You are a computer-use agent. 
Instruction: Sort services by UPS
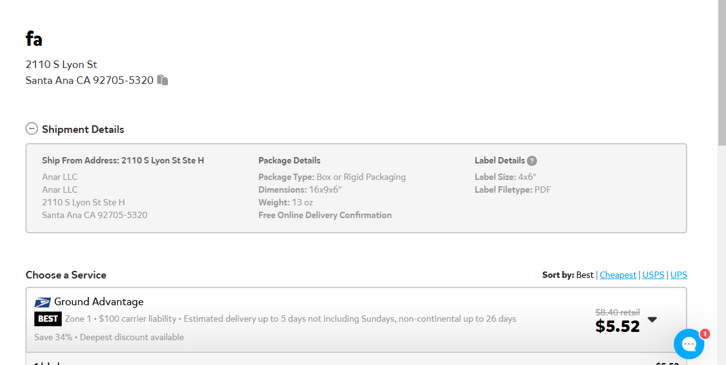click(678, 275)
